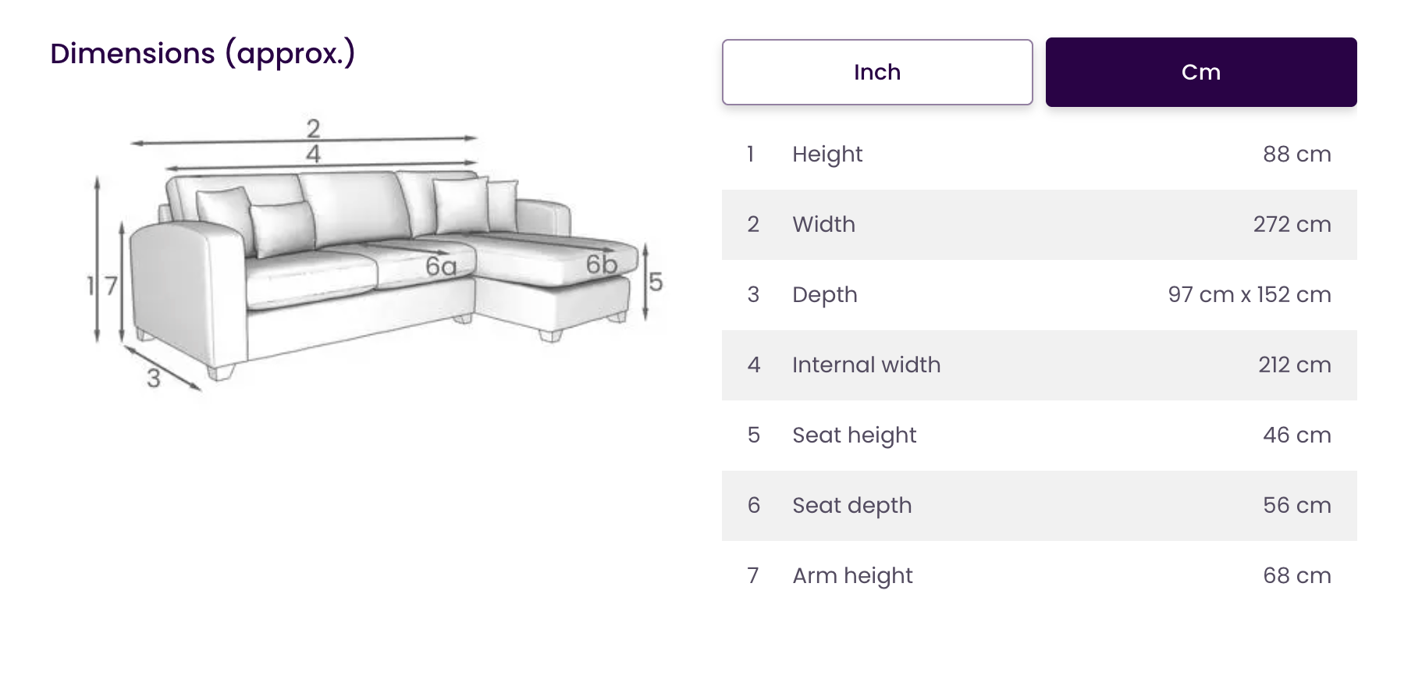Click the Seat depth row label
1422x690 pixels.
click(851, 506)
